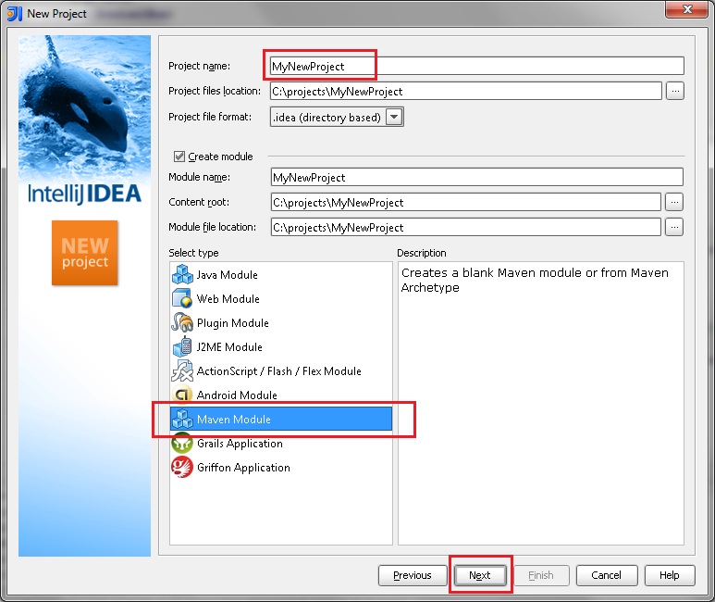Browse for Project files location
This screenshot has width=715, height=602.
click(x=675, y=91)
